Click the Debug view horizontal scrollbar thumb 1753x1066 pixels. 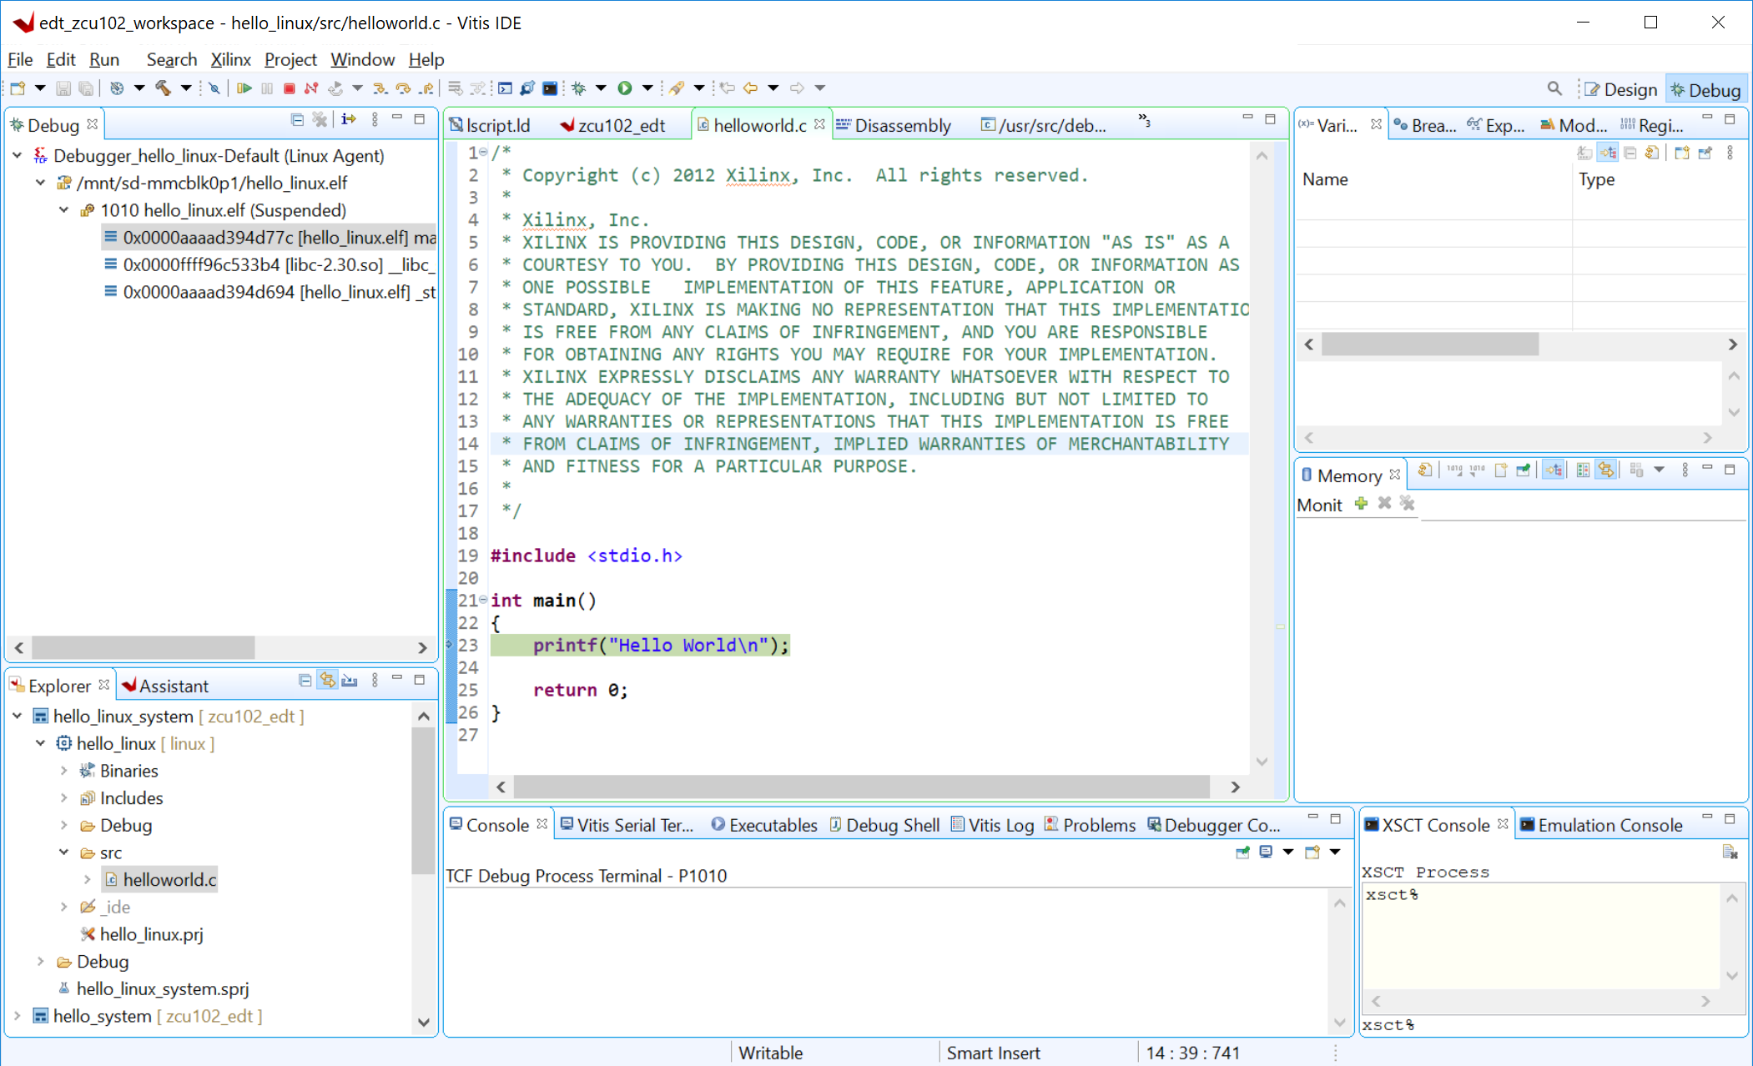pyautogui.click(x=143, y=647)
